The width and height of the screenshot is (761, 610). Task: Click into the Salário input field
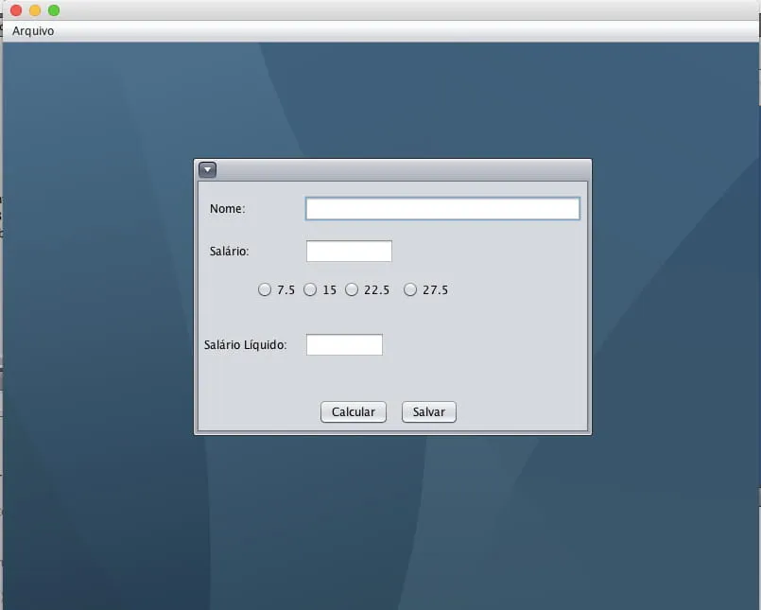click(349, 251)
